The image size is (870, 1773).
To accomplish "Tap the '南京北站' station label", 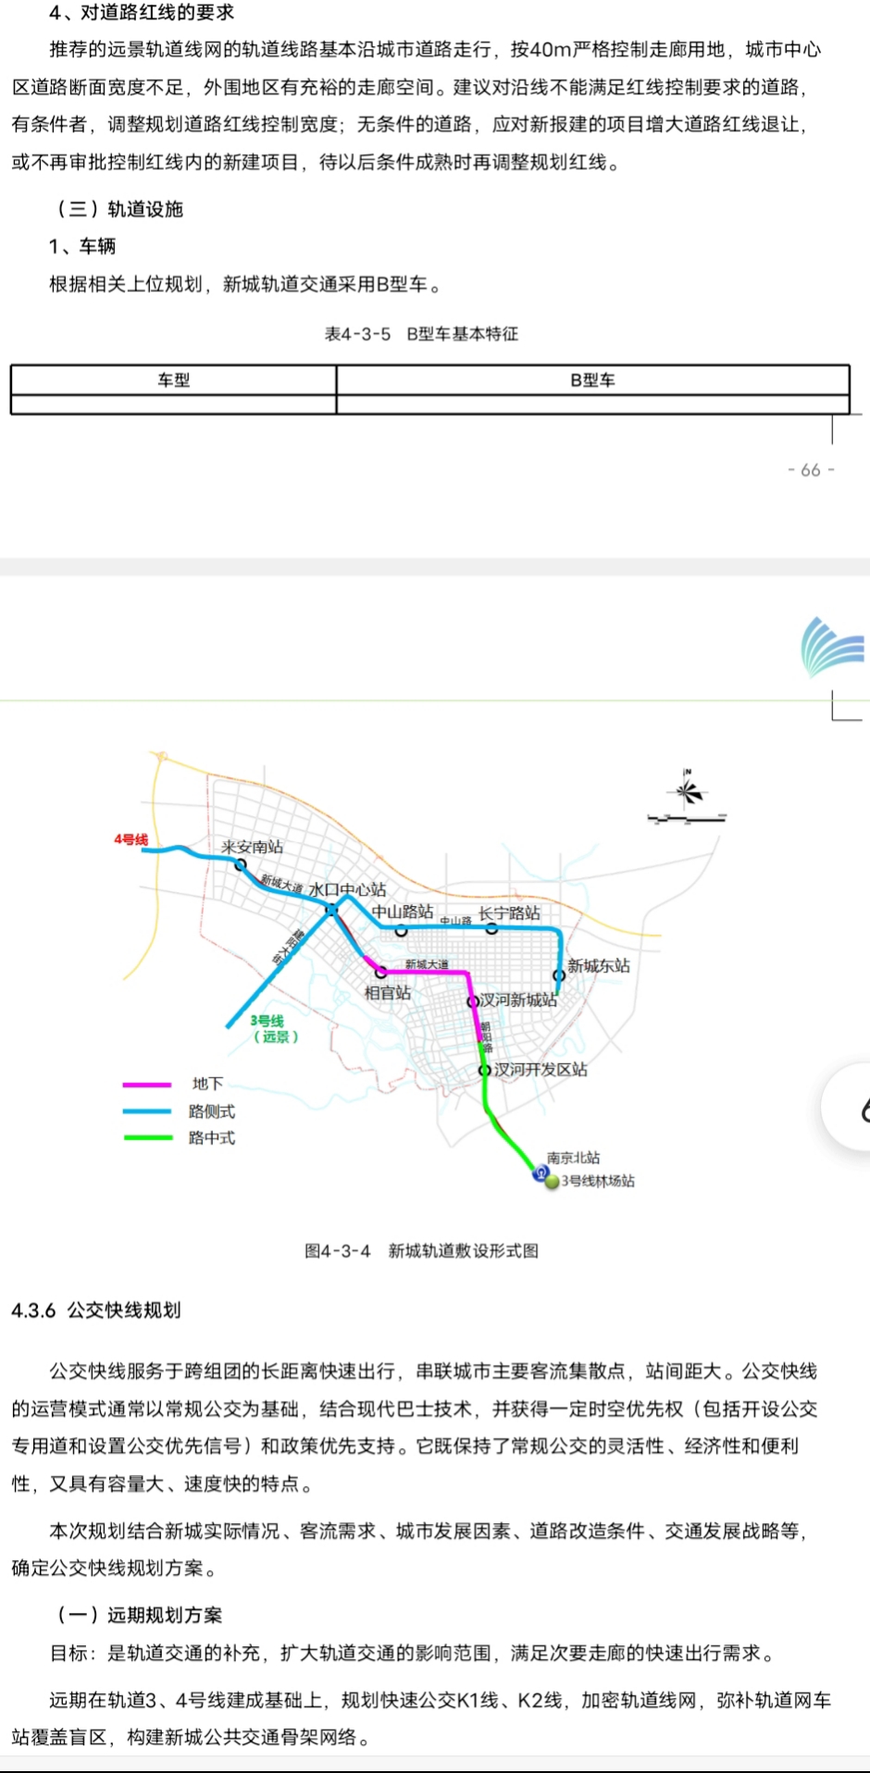I will pos(573,1158).
